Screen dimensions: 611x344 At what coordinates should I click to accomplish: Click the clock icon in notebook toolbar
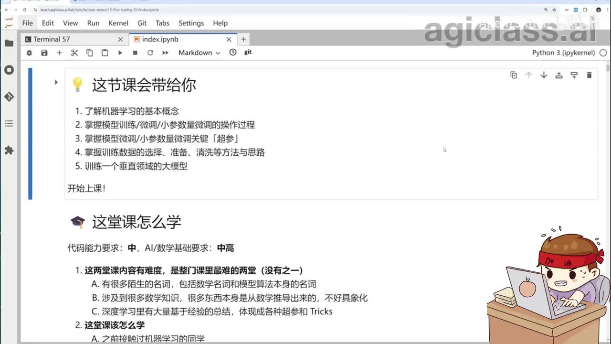233,53
